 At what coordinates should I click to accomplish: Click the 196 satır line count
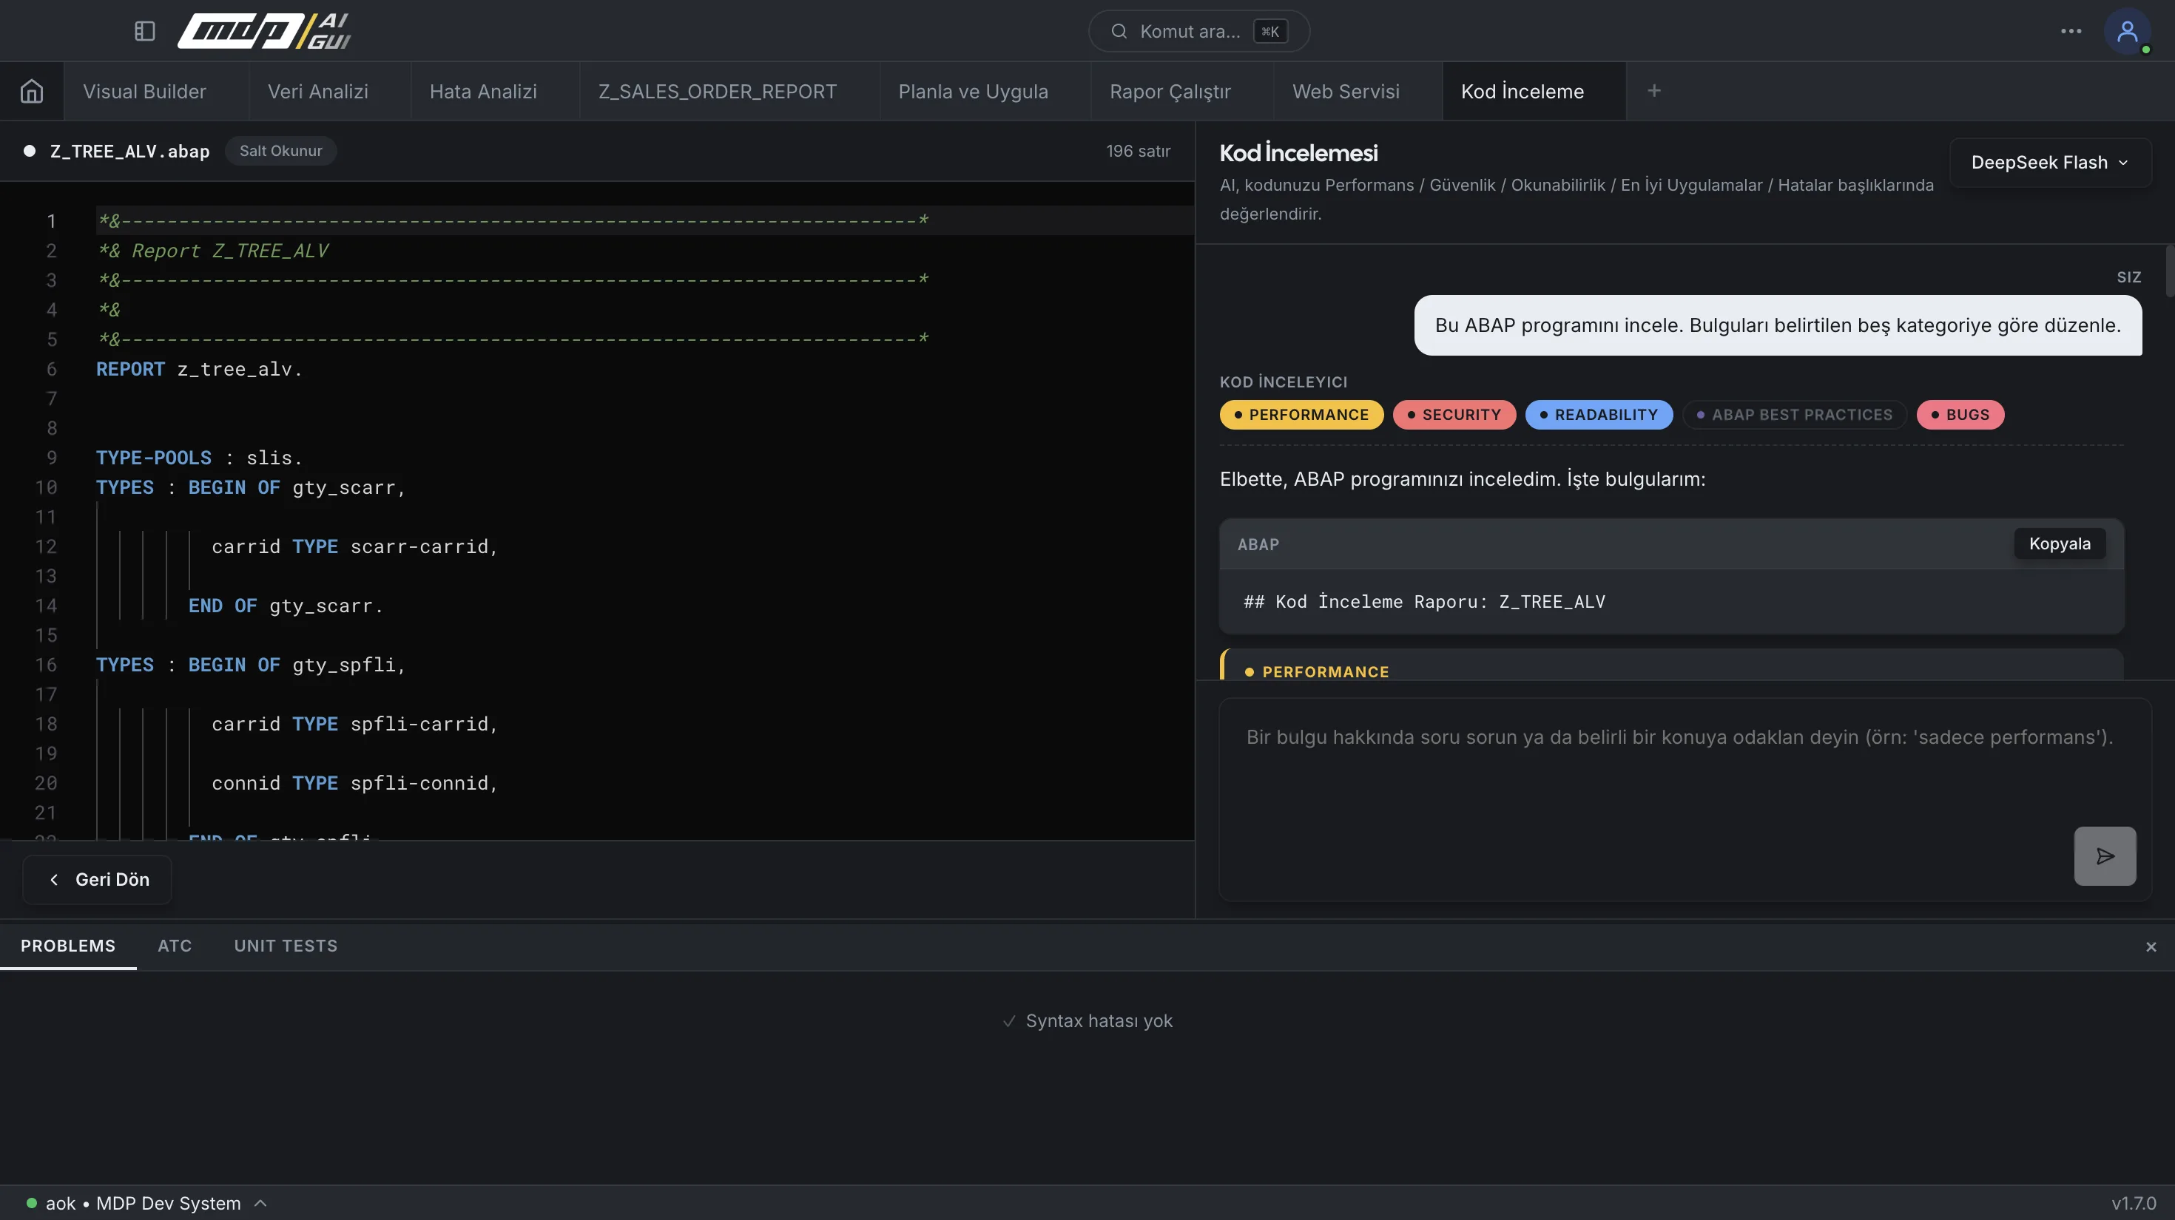coord(1137,151)
